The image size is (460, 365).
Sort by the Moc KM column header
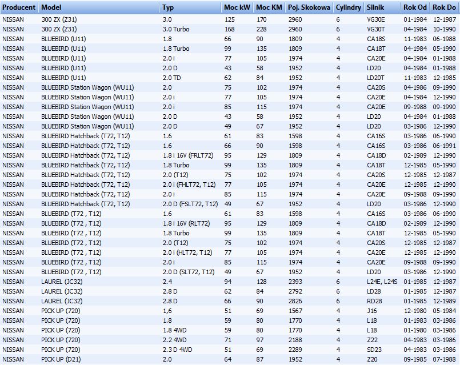(269, 7)
